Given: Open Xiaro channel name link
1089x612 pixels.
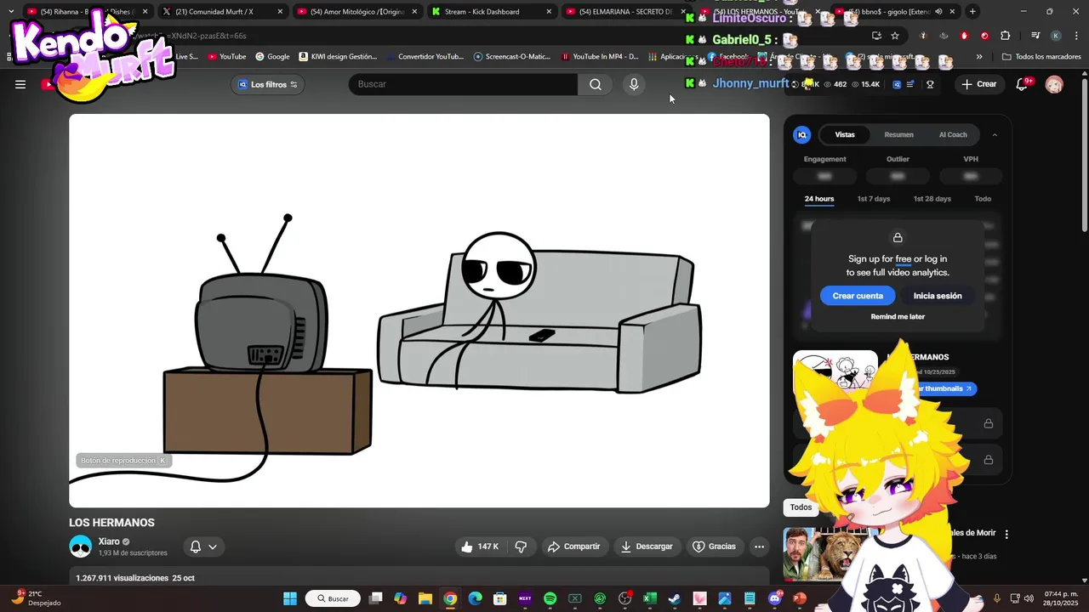Looking at the screenshot, I should pyautogui.click(x=109, y=541).
